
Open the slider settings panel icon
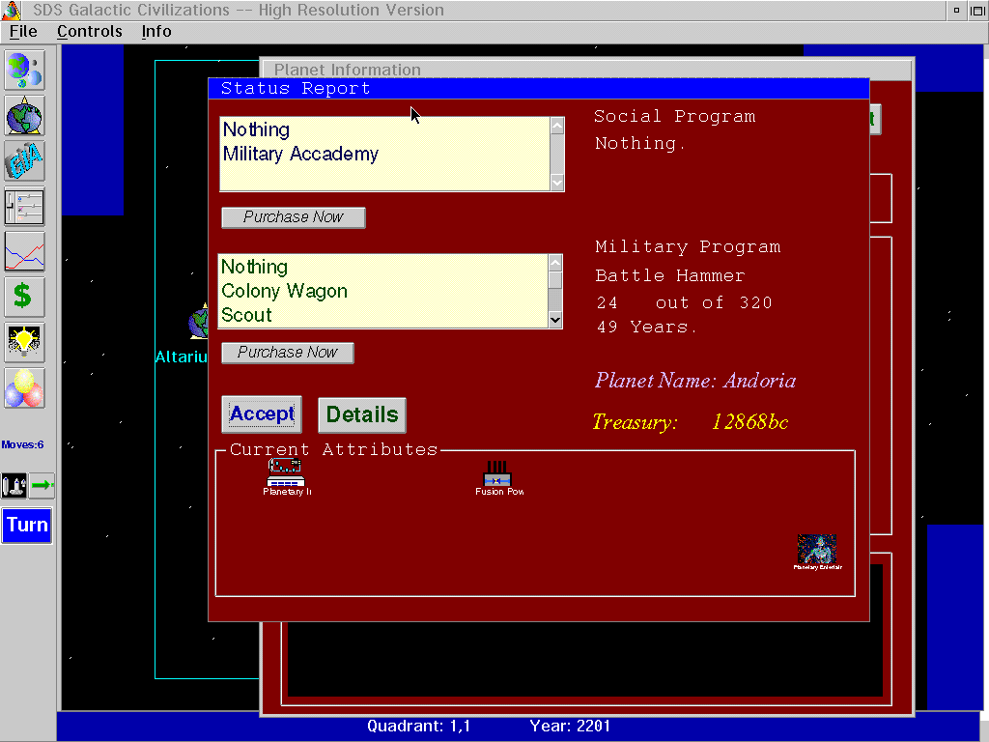(24, 207)
